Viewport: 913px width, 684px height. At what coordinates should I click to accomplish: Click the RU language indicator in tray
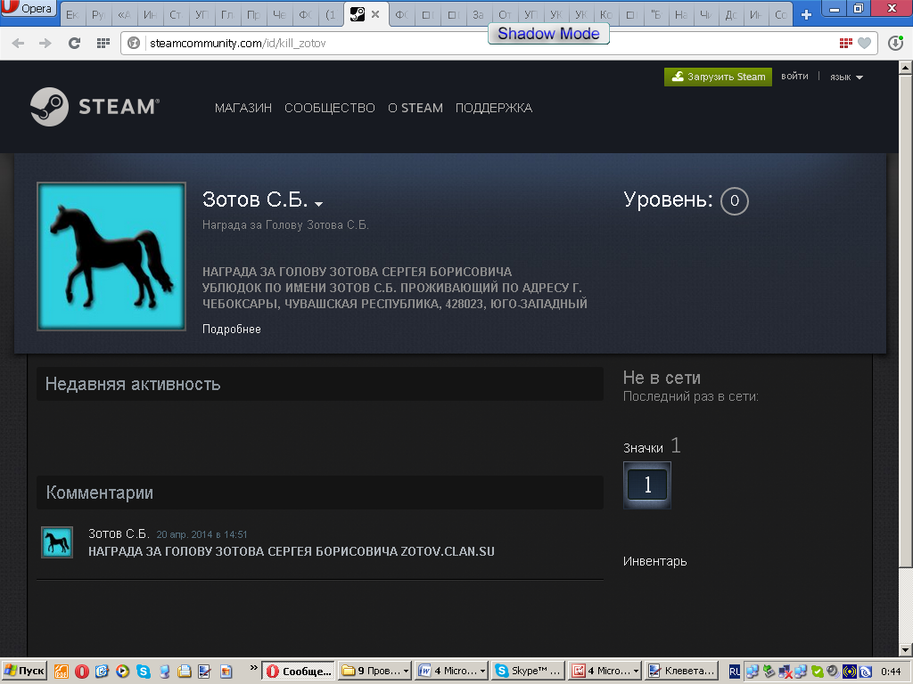click(735, 672)
